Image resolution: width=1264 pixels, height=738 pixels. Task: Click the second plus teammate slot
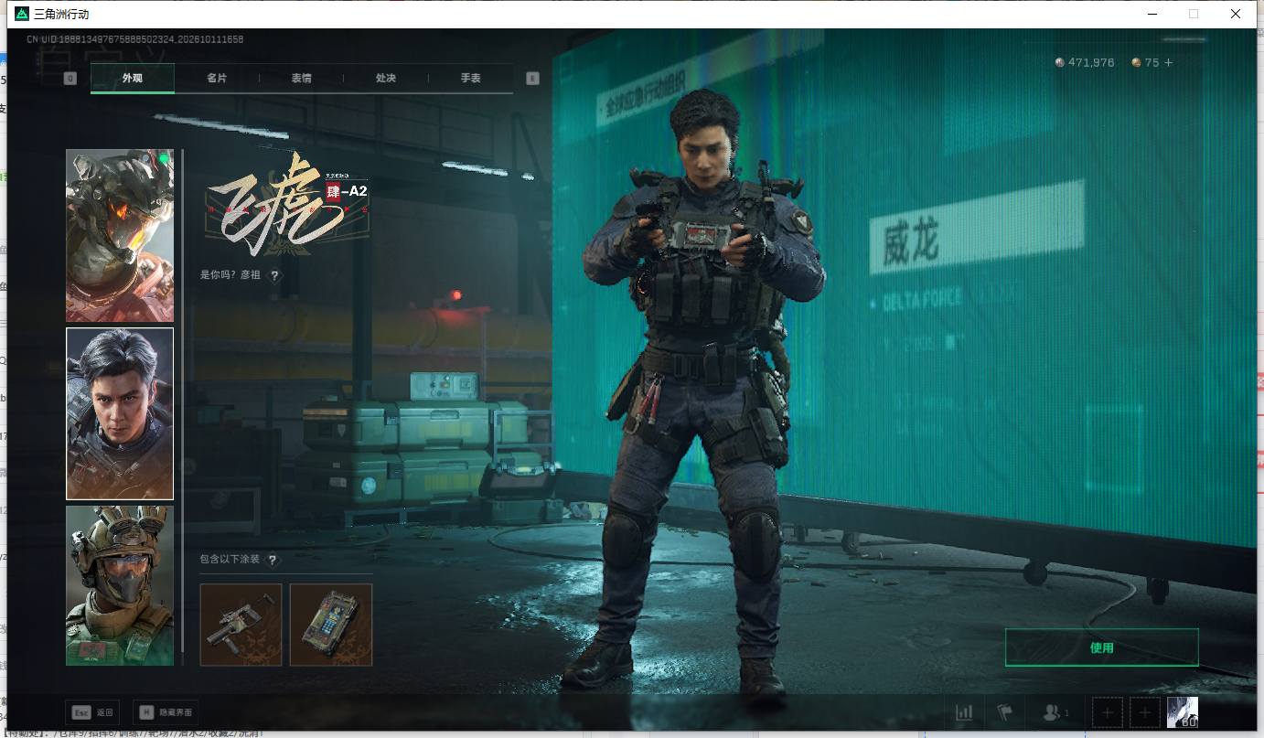click(1145, 712)
